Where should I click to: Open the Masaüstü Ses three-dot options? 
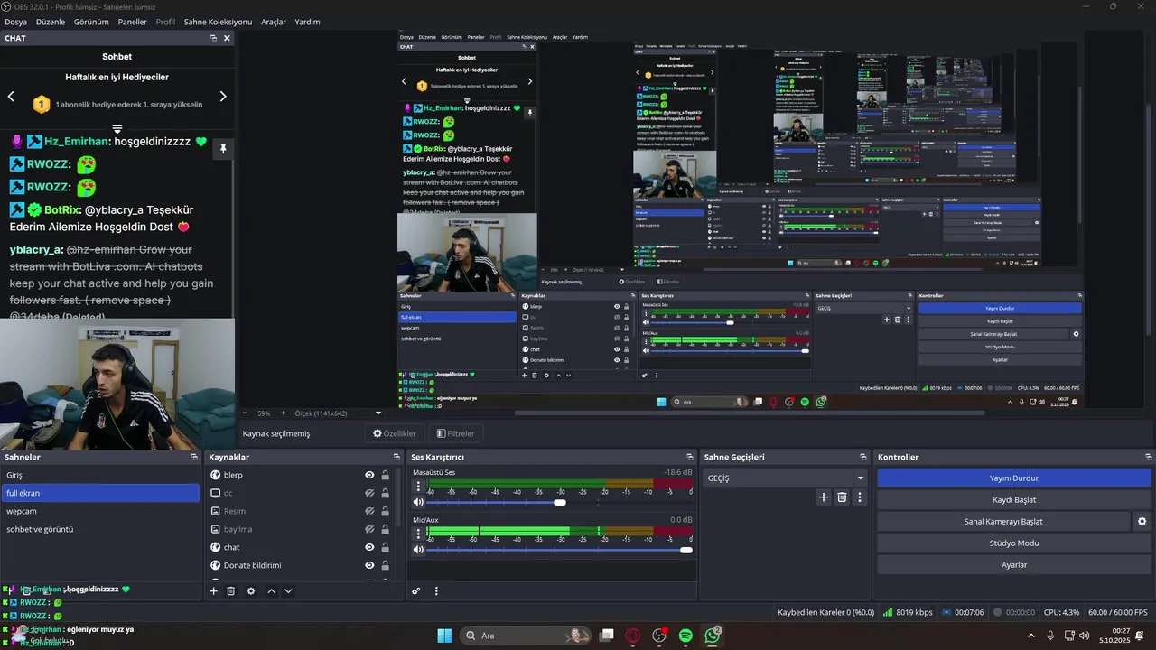click(x=417, y=487)
